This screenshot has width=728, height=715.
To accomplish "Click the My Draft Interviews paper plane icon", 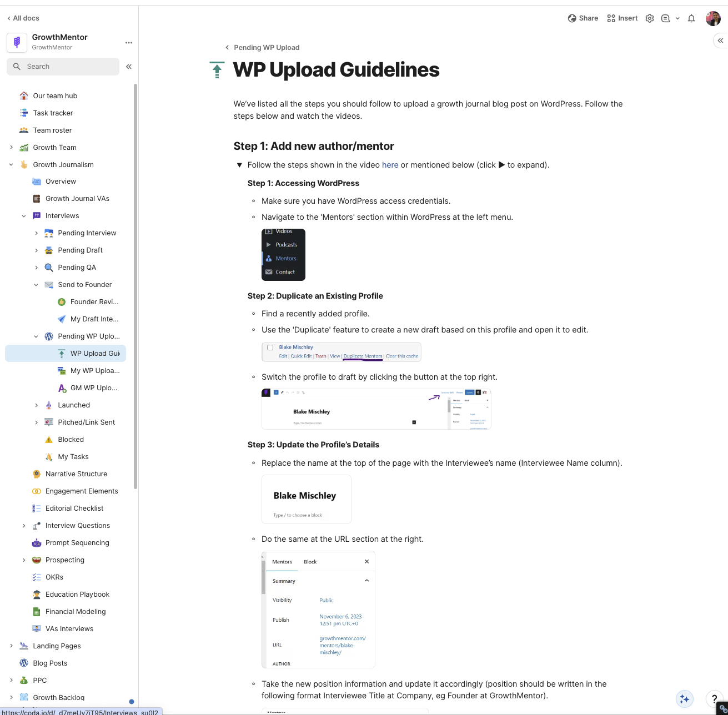I will pyautogui.click(x=62, y=319).
